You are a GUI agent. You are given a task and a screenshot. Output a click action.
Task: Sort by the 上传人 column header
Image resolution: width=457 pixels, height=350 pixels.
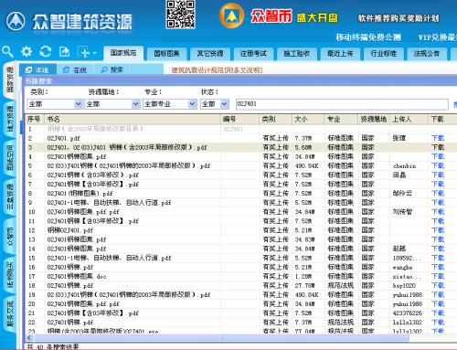click(409, 119)
